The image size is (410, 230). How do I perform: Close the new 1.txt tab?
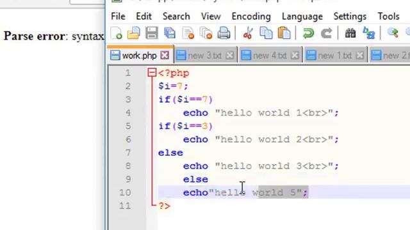tap(360, 56)
